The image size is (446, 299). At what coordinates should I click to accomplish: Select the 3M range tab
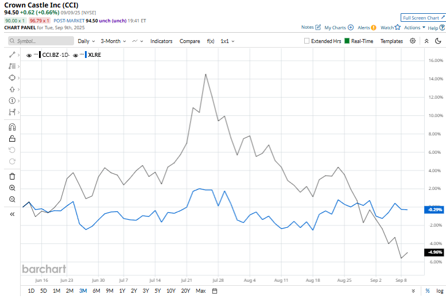[83, 291]
